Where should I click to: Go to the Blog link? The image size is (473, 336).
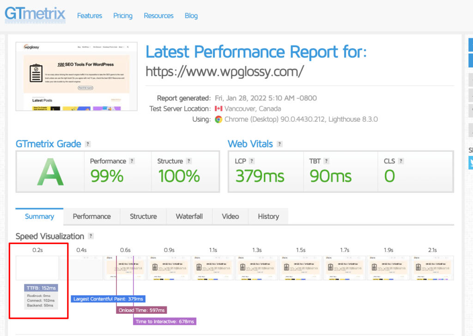tap(191, 16)
